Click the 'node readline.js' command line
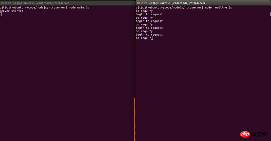This screenshot has height=141, width=271. [x=184, y=7]
